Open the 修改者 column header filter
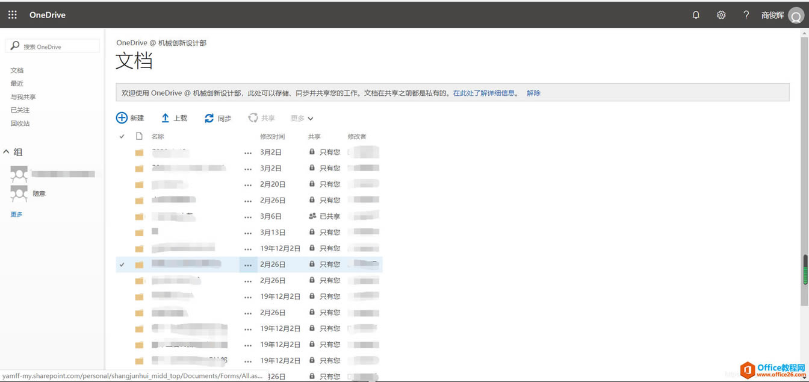 (x=357, y=137)
